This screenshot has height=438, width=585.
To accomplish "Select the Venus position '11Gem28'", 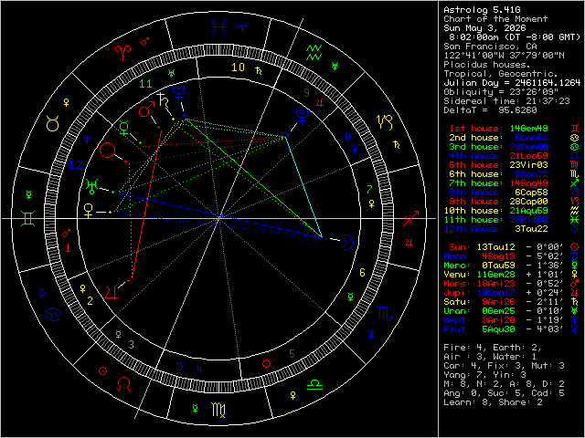I will point(495,275).
